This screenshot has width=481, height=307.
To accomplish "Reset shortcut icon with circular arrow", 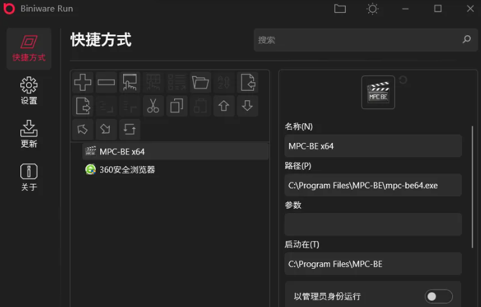I will tap(403, 80).
